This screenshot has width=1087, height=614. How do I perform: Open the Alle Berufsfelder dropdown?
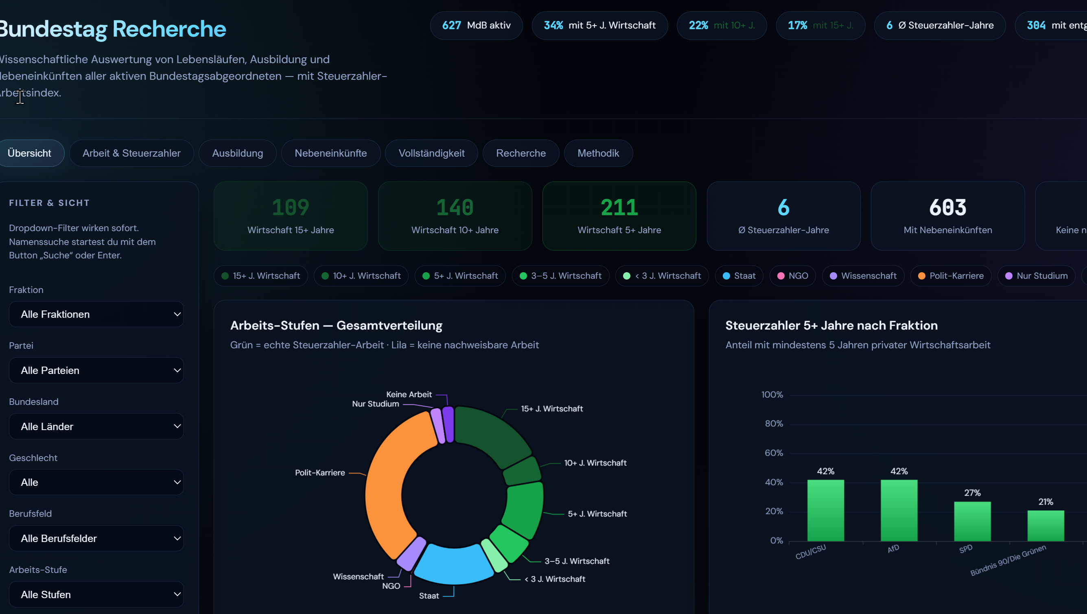96,538
